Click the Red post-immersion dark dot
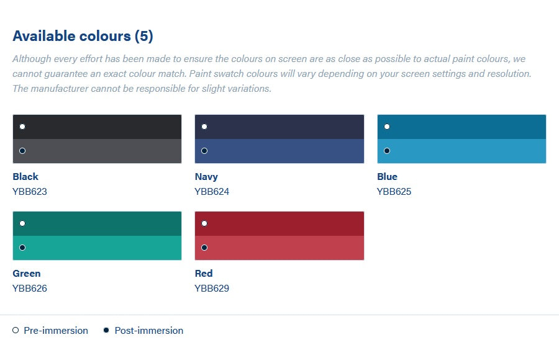The image size is (559, 345). click(204, 248)
